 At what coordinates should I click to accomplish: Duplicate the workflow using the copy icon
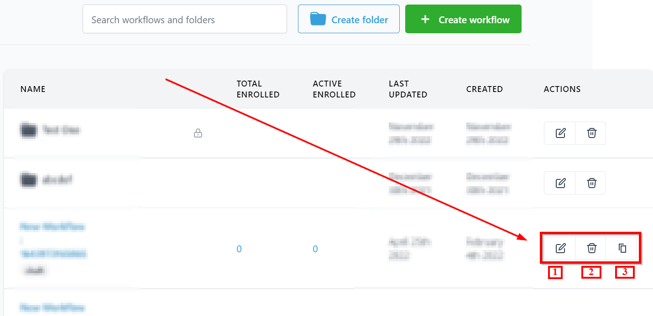622,248
